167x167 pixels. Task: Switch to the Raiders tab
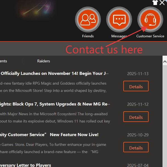44,61
